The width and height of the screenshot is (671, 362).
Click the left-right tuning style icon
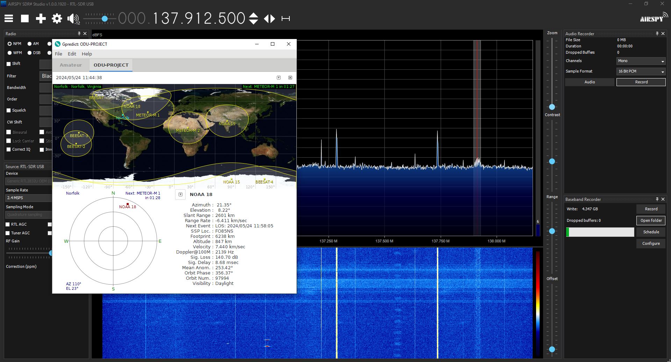(x=269, y=18)
